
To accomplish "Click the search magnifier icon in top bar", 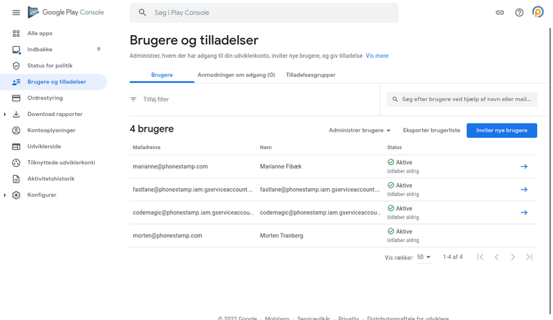I will [142, 12].
